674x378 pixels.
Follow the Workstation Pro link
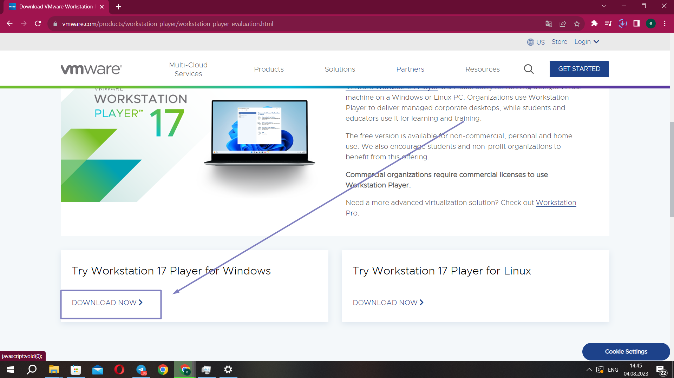[556, 203]
